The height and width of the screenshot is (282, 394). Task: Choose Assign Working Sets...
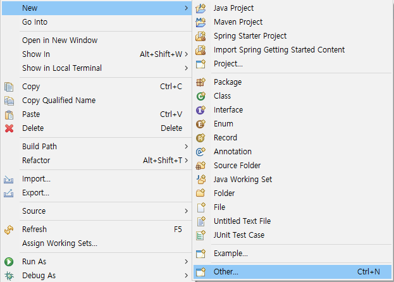click(x=97, y=243)
